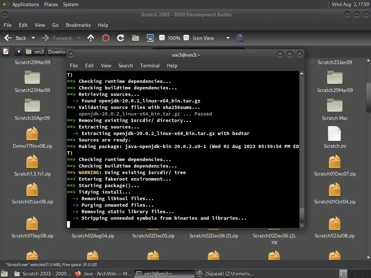Open the file manager Help menu

pyautogui.click(x=103, y=25)
